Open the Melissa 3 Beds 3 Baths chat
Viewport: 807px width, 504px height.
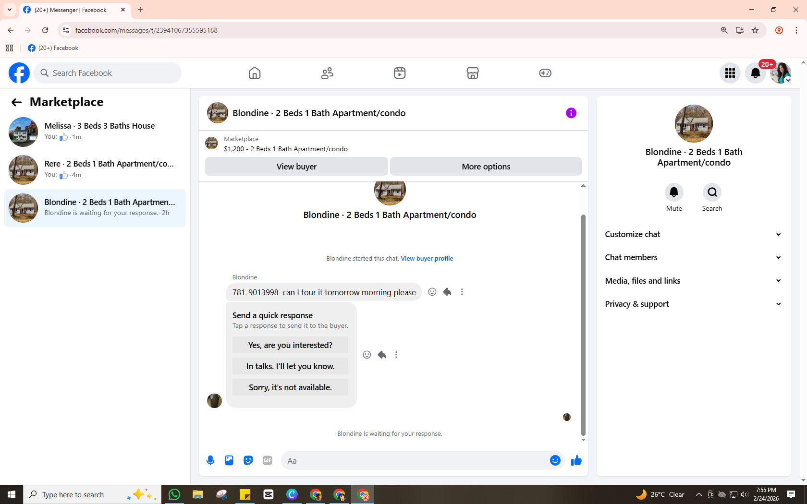click(95, 132)
